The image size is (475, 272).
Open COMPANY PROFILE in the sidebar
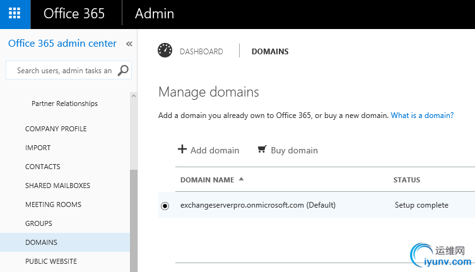[56, 129]
